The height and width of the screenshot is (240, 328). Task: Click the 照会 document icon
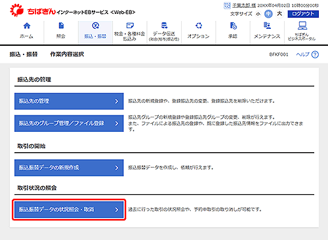tap(61, 26)
